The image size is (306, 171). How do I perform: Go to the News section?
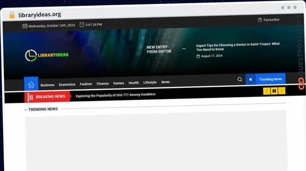[165, 82]
